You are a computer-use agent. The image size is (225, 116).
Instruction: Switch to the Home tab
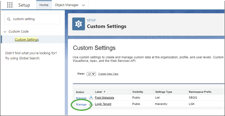[x=44, y=5]
